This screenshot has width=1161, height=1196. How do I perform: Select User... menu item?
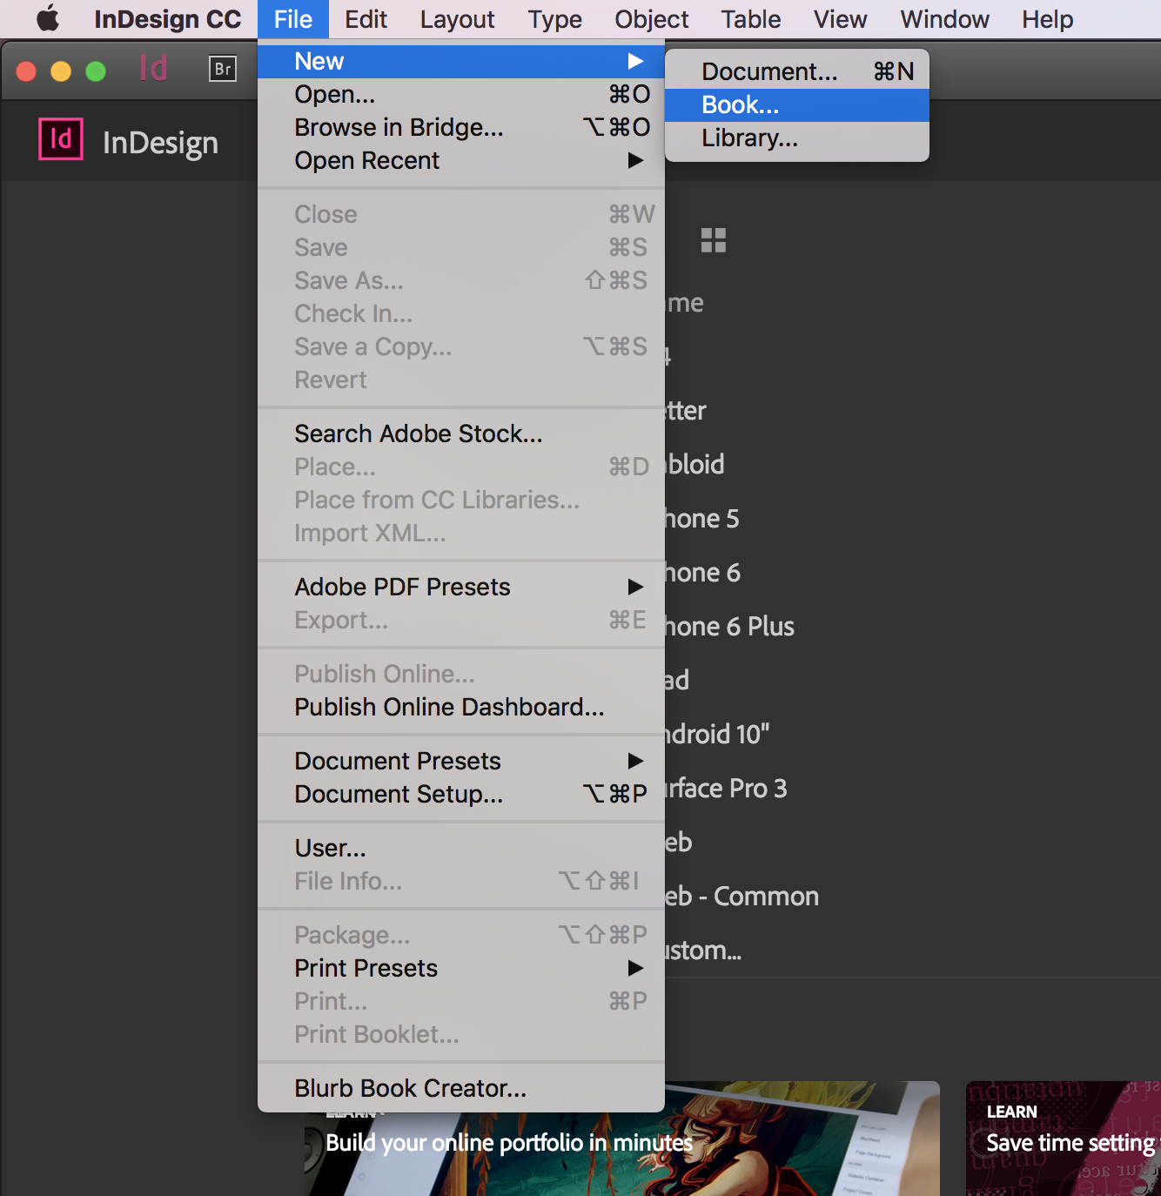point(461,848)
